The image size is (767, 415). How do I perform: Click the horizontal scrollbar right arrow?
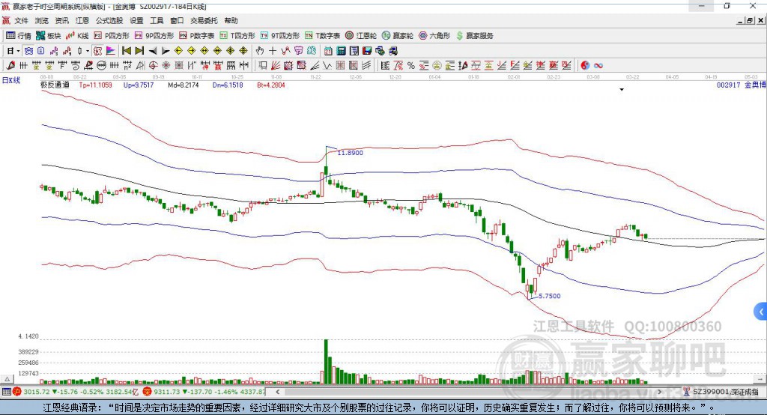659,392
